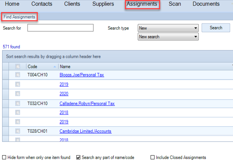Open the Assignments menu tab
Screen dimensions: 233x165
click(x=142, y=4)
